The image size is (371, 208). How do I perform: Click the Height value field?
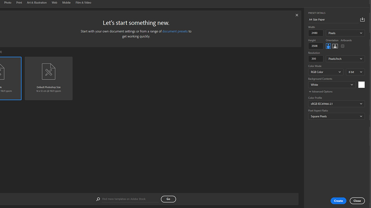coord(316,46)
